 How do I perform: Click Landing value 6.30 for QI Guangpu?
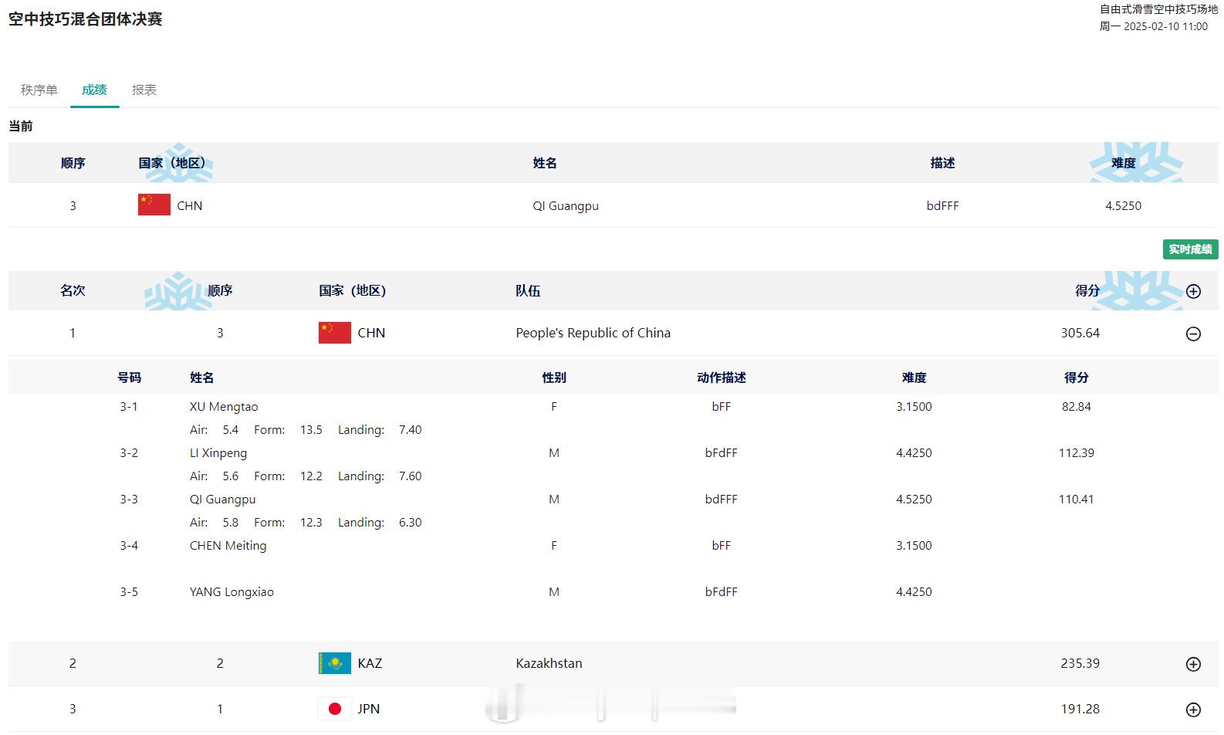click(x=410, y=523)
